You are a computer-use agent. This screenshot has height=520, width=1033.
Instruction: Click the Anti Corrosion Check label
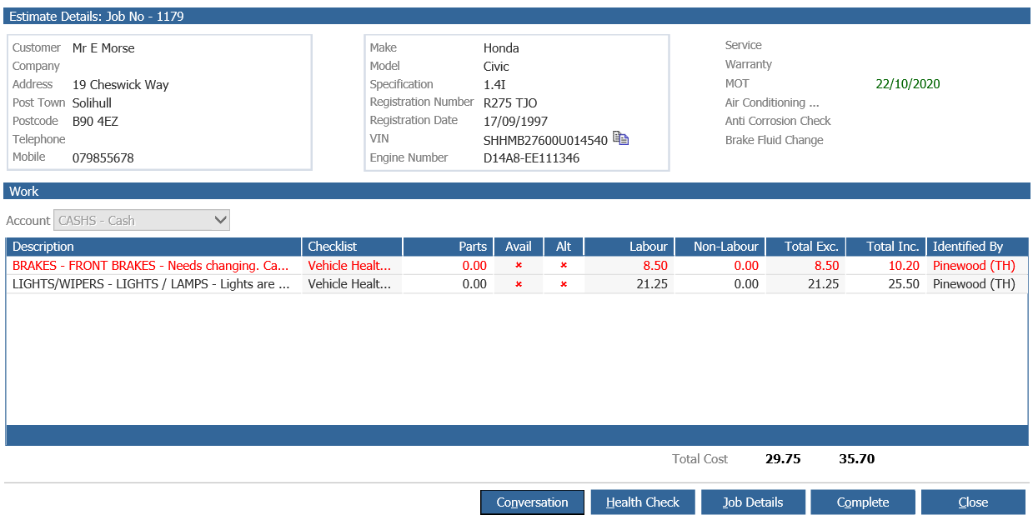(x=778, y=121)
